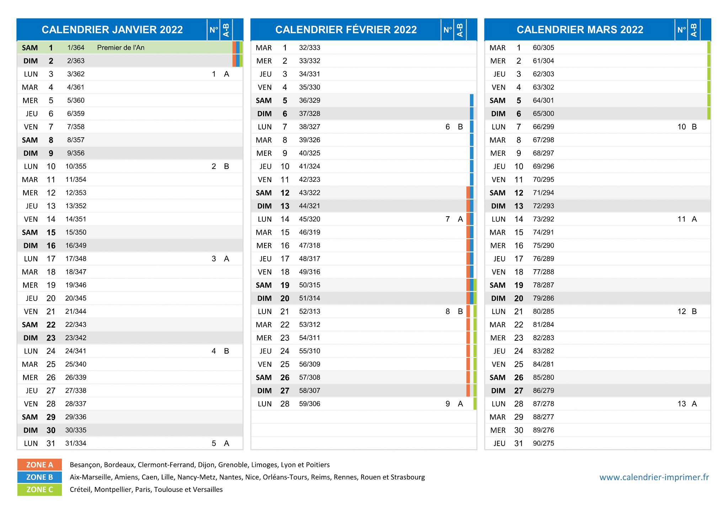
Task: Click the orange ZONE A legend swatch
Action: click(39, 464)
